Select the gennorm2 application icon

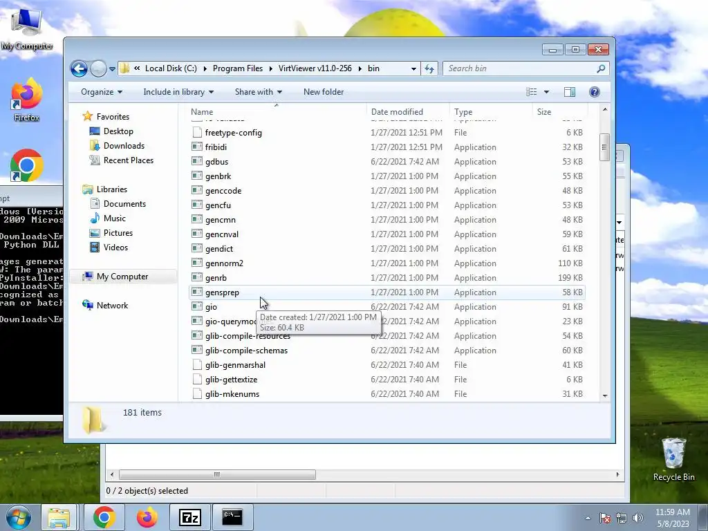pos(196,263)
